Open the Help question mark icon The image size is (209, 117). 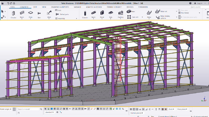point(190,3)
